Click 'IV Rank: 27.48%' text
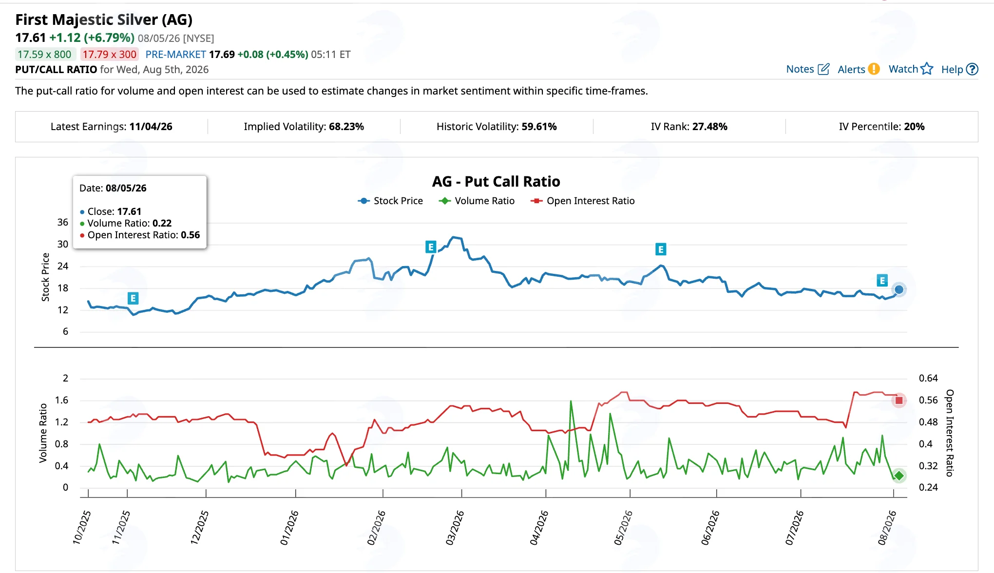Screen dimensions: 994x573 [689, 127]
